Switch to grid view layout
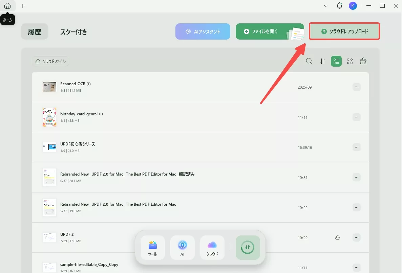The height and width of the screenshot is (273, 402). point(350,61)
